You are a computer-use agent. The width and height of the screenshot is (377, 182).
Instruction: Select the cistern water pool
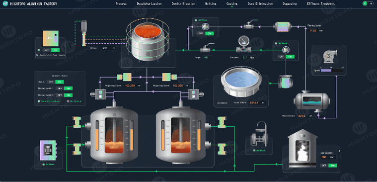click(x=241, y=82)
